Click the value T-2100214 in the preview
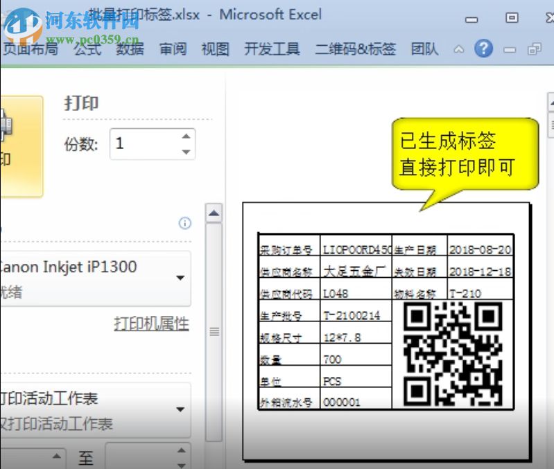This screenshot has width=554, height=469. click(352, 315)
